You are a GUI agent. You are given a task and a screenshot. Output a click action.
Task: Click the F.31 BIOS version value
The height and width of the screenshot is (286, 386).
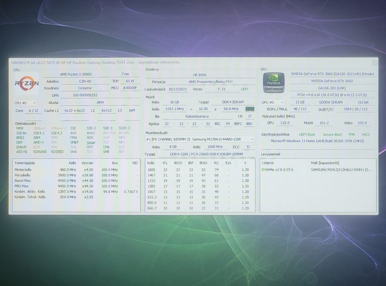[222, 89]
